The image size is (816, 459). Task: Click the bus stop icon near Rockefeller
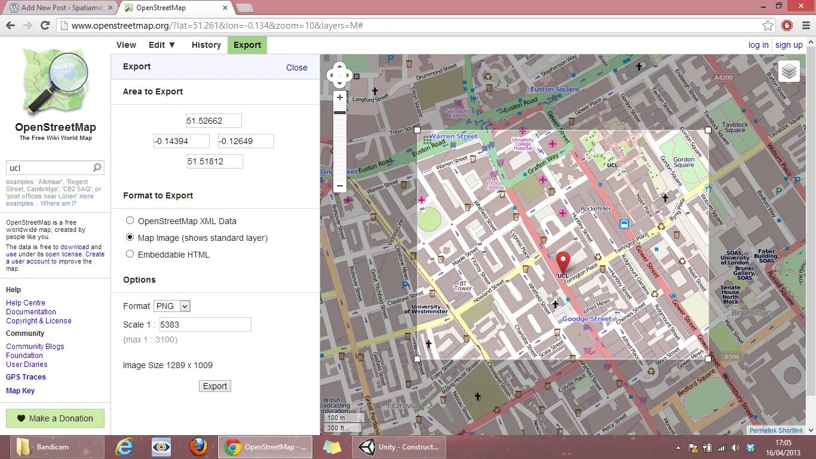coord(624,224)
